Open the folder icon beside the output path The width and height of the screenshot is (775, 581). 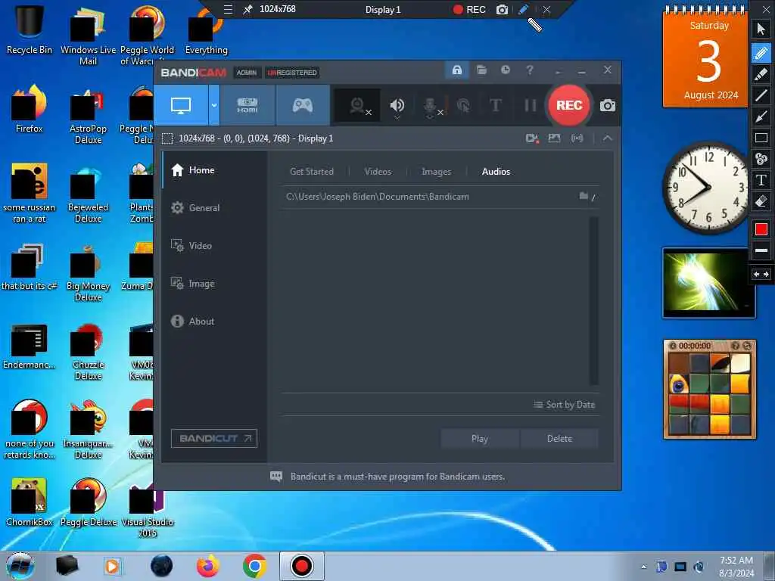584,196
